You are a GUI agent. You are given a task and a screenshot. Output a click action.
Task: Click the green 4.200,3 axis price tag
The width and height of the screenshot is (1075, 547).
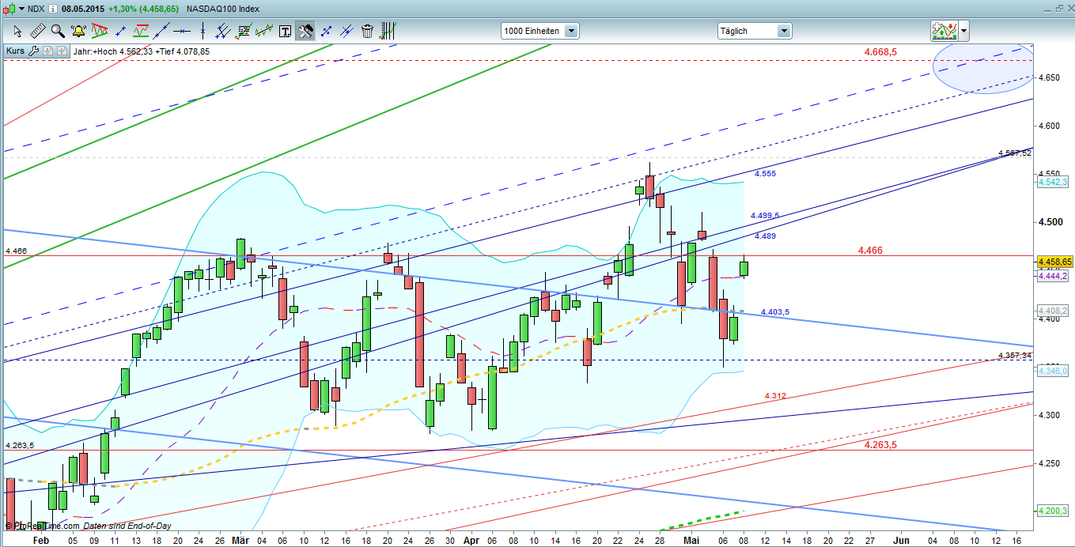click(1054, 511)
